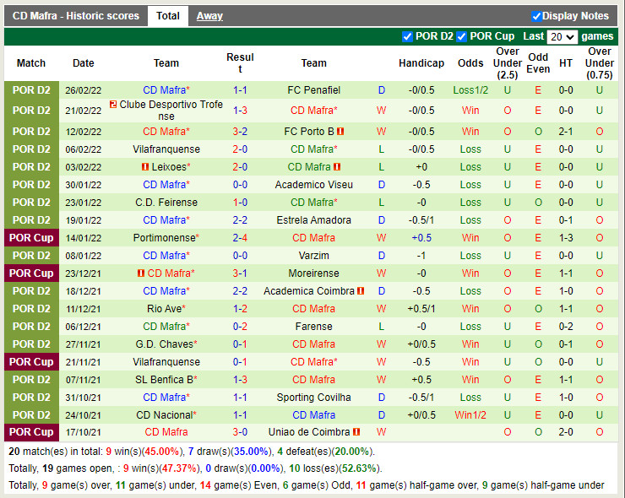Switch to the Total tab
Image resolution: width=625 pixels, height=498 pixels.
point(168,16)
